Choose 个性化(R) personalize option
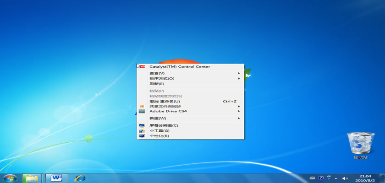The width and height of the screenshot is (385, 183). tap(159, 136)
